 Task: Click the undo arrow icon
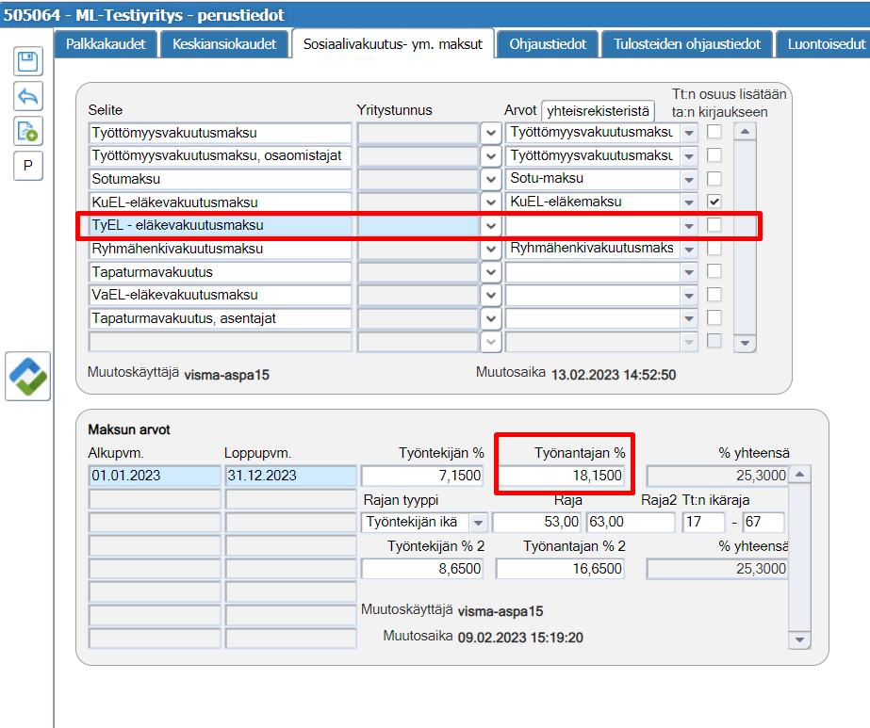click(27, 96)
